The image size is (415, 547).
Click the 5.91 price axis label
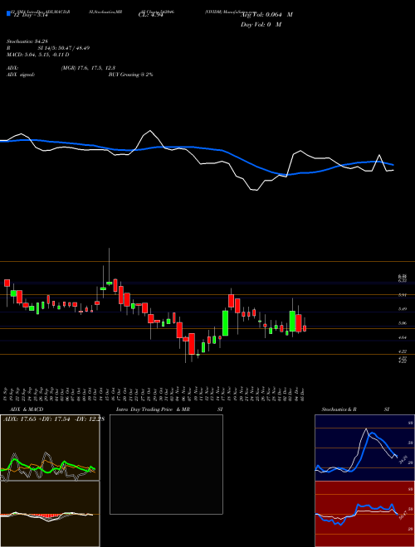403,295
